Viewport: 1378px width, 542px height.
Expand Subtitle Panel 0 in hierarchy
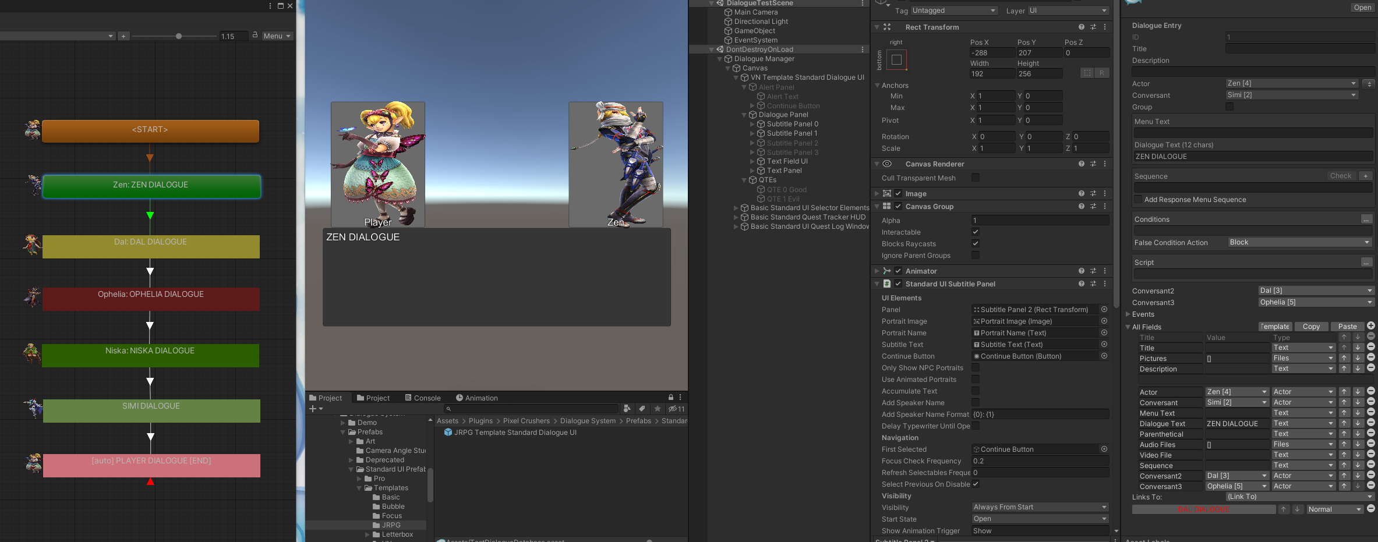[752, 124]
